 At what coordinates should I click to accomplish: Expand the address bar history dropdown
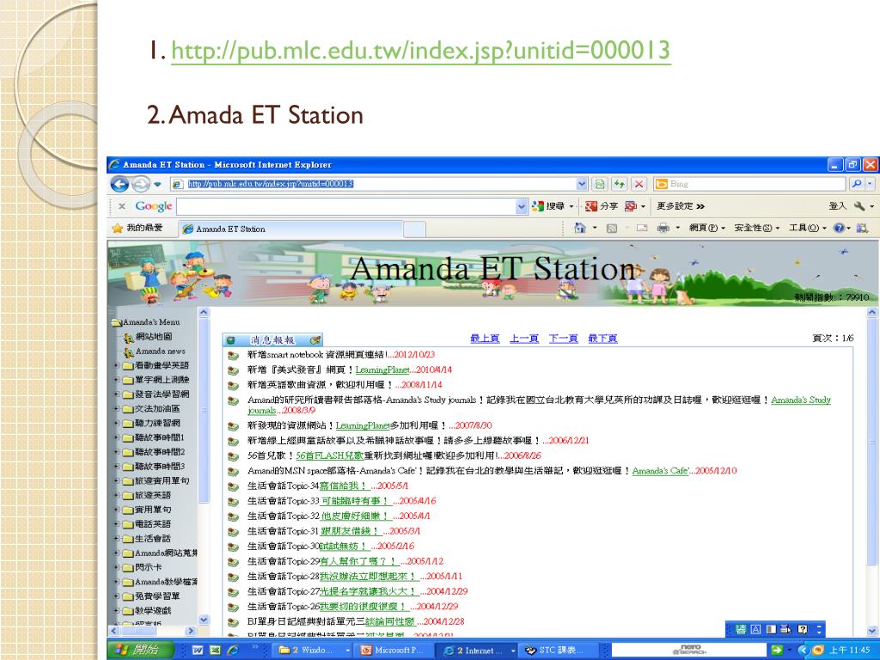coord(582,184)
